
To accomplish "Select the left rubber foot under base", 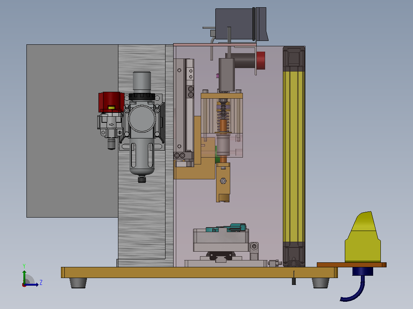I will (x=78, y=283).
